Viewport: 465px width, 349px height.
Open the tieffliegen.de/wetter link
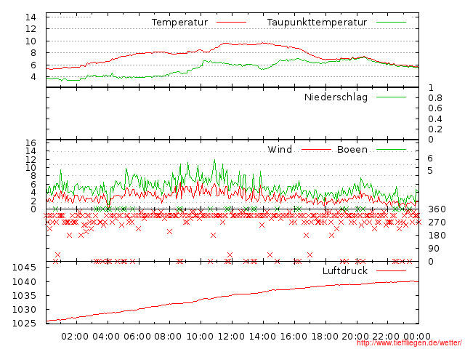pos(409,343)
